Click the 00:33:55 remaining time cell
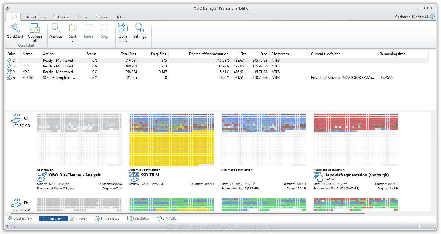 [x=386, y=78]
